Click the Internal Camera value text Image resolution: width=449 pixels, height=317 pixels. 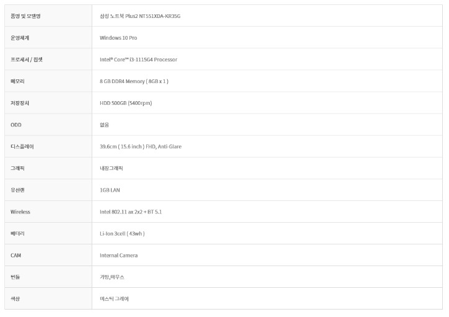(x=119, y=255)
